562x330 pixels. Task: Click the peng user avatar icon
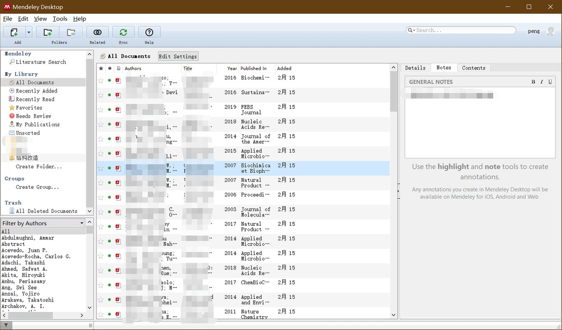point(550,31)
